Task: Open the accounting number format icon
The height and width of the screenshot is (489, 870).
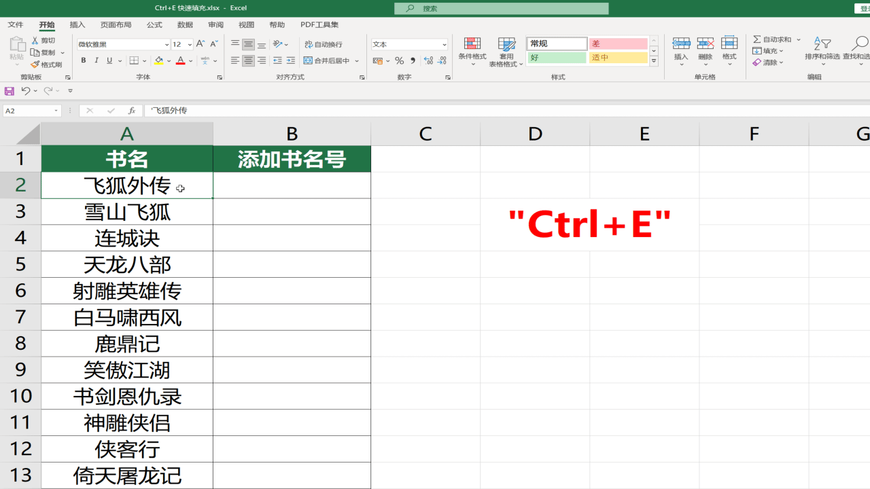Action: 378,60
